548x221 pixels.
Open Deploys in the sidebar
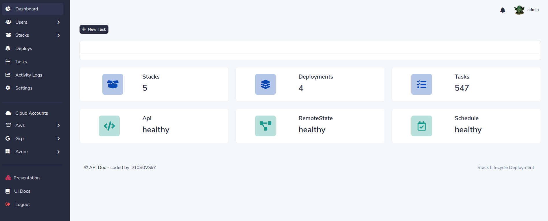pos(24,49)
